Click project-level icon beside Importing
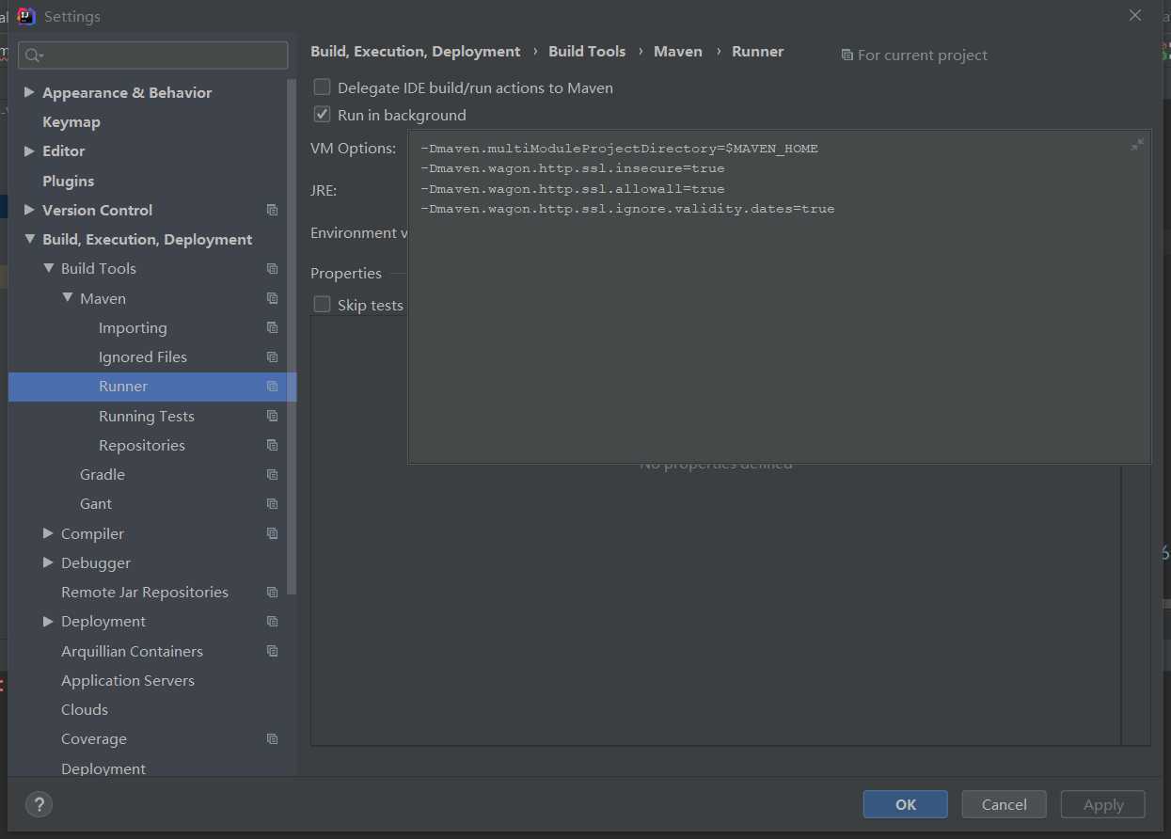Viewport: 1171px width, 839px height. [272, 327]
